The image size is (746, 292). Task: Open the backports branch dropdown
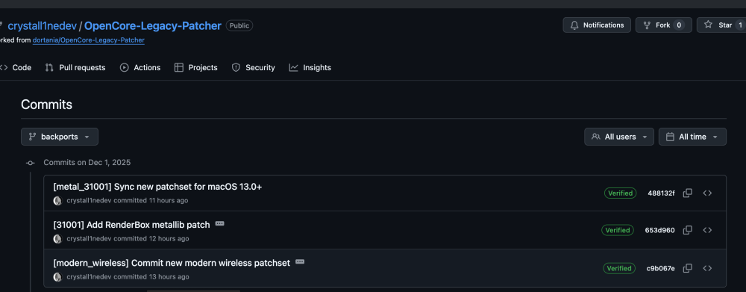[x=60, y=137]
